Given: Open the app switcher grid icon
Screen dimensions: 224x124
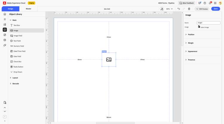Looking at the screenshot, I should point(215,3).
